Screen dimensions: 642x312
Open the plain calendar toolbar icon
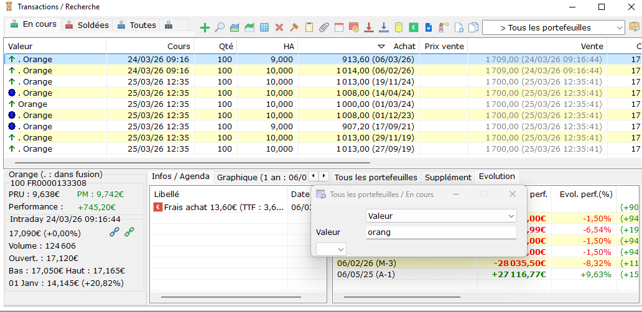[338, 28]
